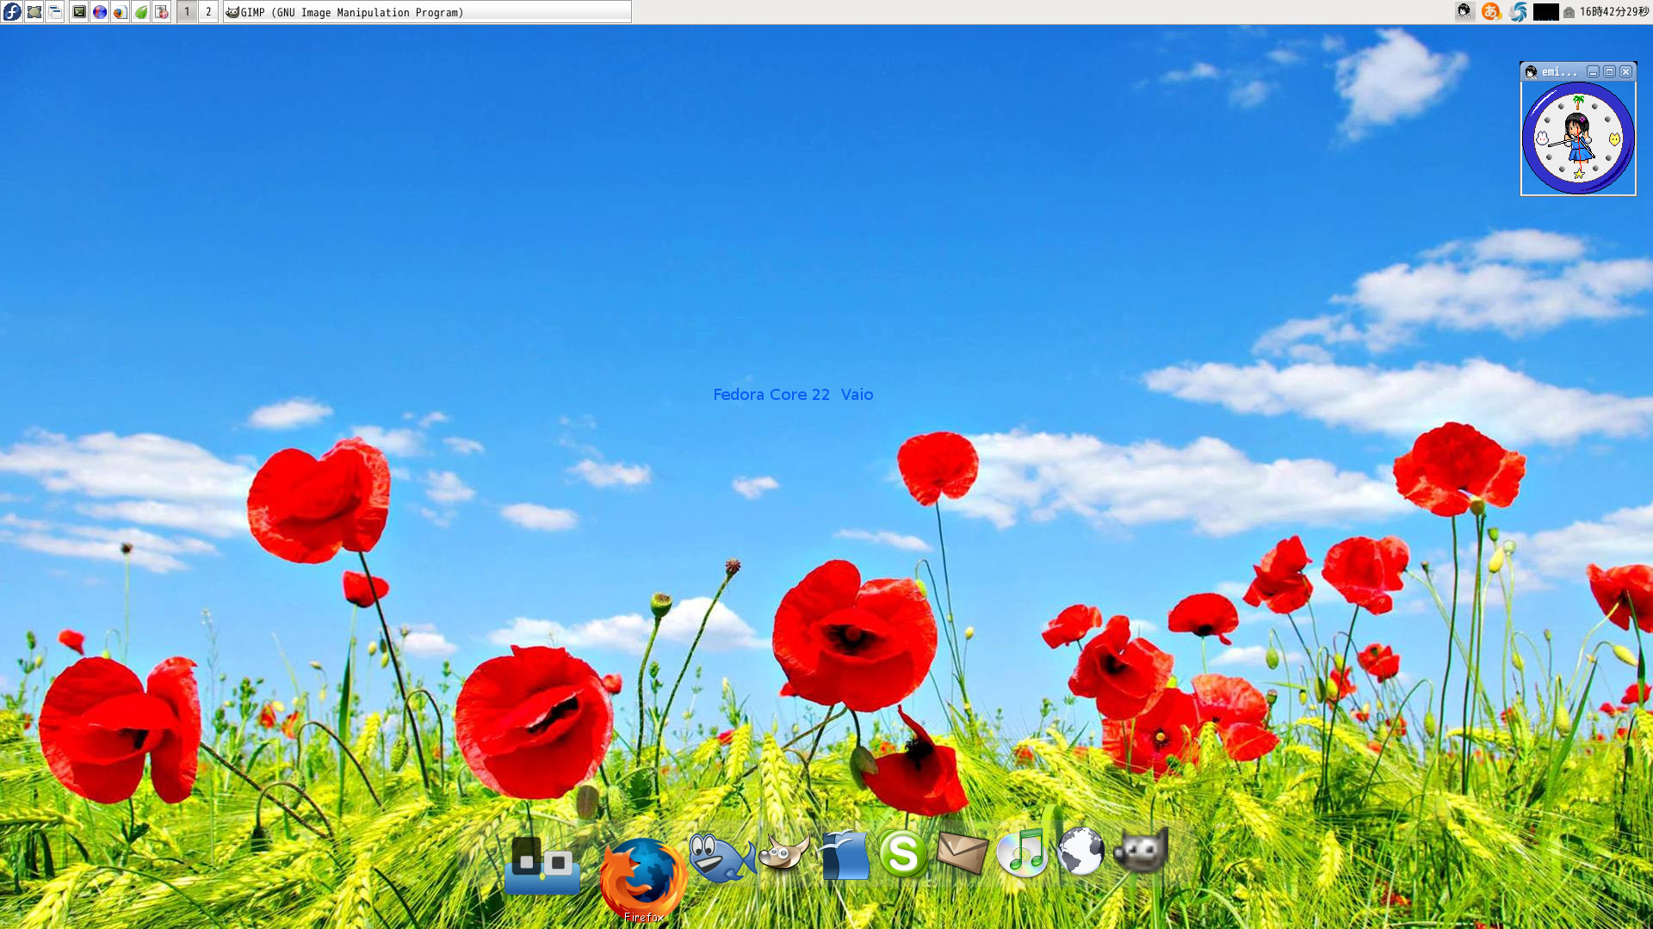Image resolution: width=1653 pixels, height=929 pixels.
Task: Close the emi clock window
Action: click(1626, 72)
